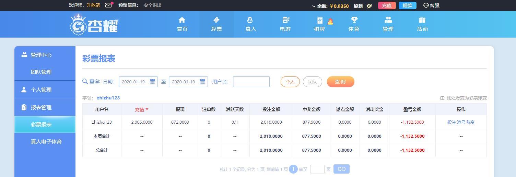Image resolution: width=516 pixels, height=177 pixels.
Task: Click the hot flame icon beside 棋牌
Action: pos(330,21)
